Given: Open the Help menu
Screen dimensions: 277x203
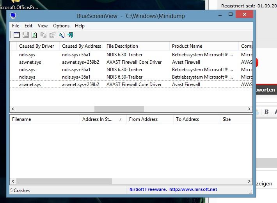Looking at the screenshot, I should coord(80,26).
